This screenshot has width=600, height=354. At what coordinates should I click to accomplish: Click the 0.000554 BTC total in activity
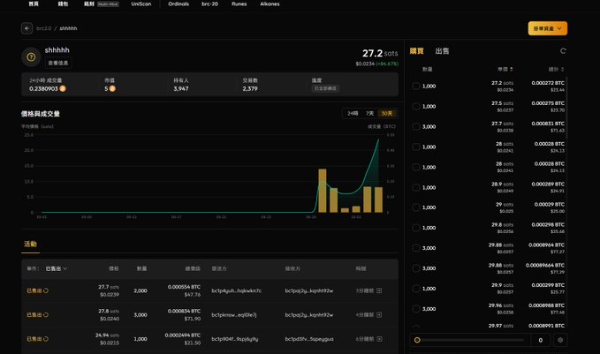point(184,287)
